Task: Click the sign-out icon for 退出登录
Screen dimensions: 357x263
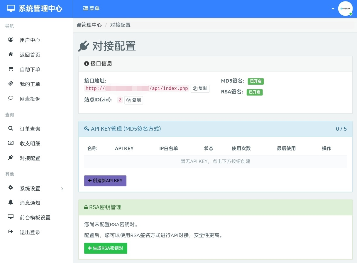Action: pyautogui.click(x=11, y=232)
